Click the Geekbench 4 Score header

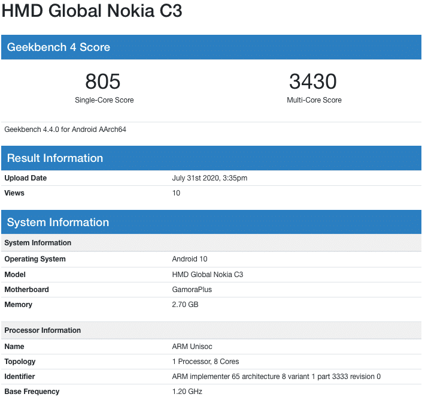pos(58,47)
